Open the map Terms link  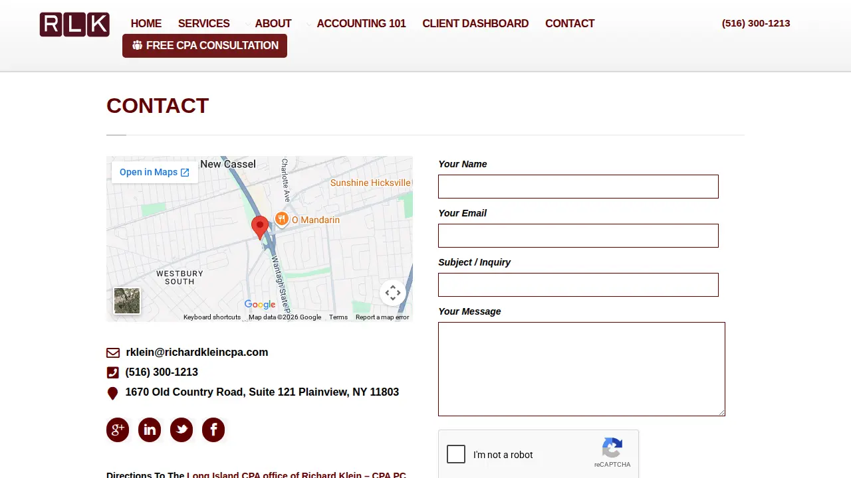338,317
